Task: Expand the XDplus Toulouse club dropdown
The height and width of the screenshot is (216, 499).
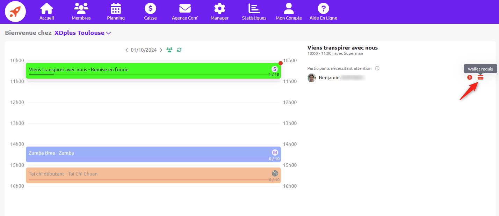Action: (x=109, y=33)
